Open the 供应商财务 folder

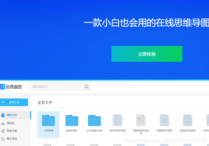tap(72, 123)
